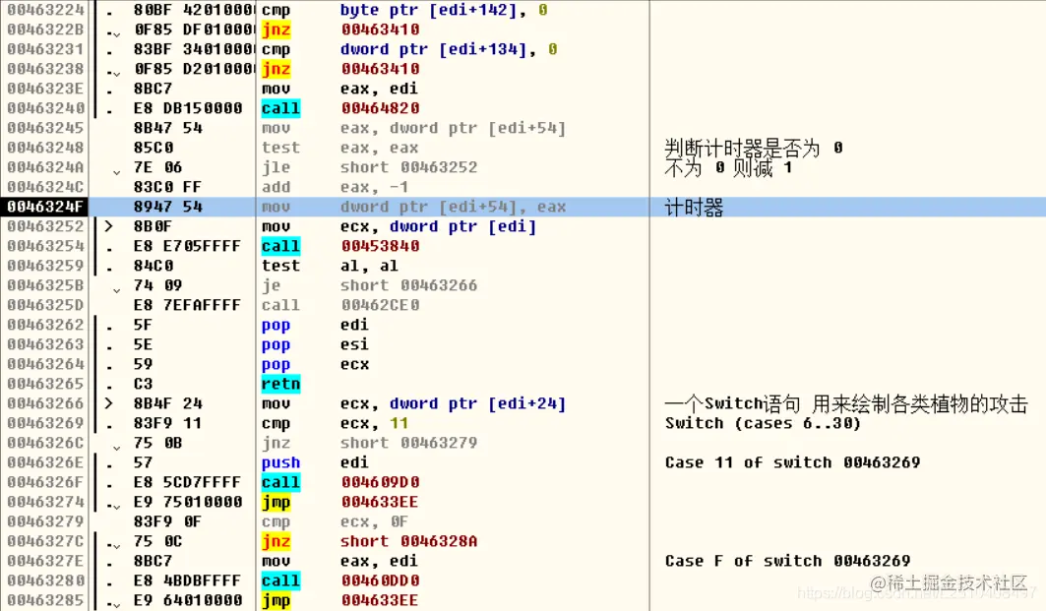1046x611 pixels.
Task: Click call 00460DD0 instruction
Action: [x=340, y=580]
